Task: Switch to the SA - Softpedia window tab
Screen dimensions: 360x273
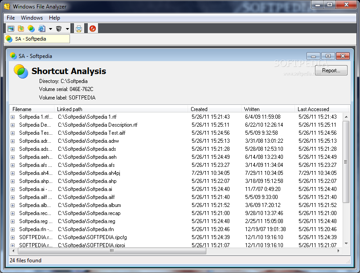Action: (x=37, y=39)
